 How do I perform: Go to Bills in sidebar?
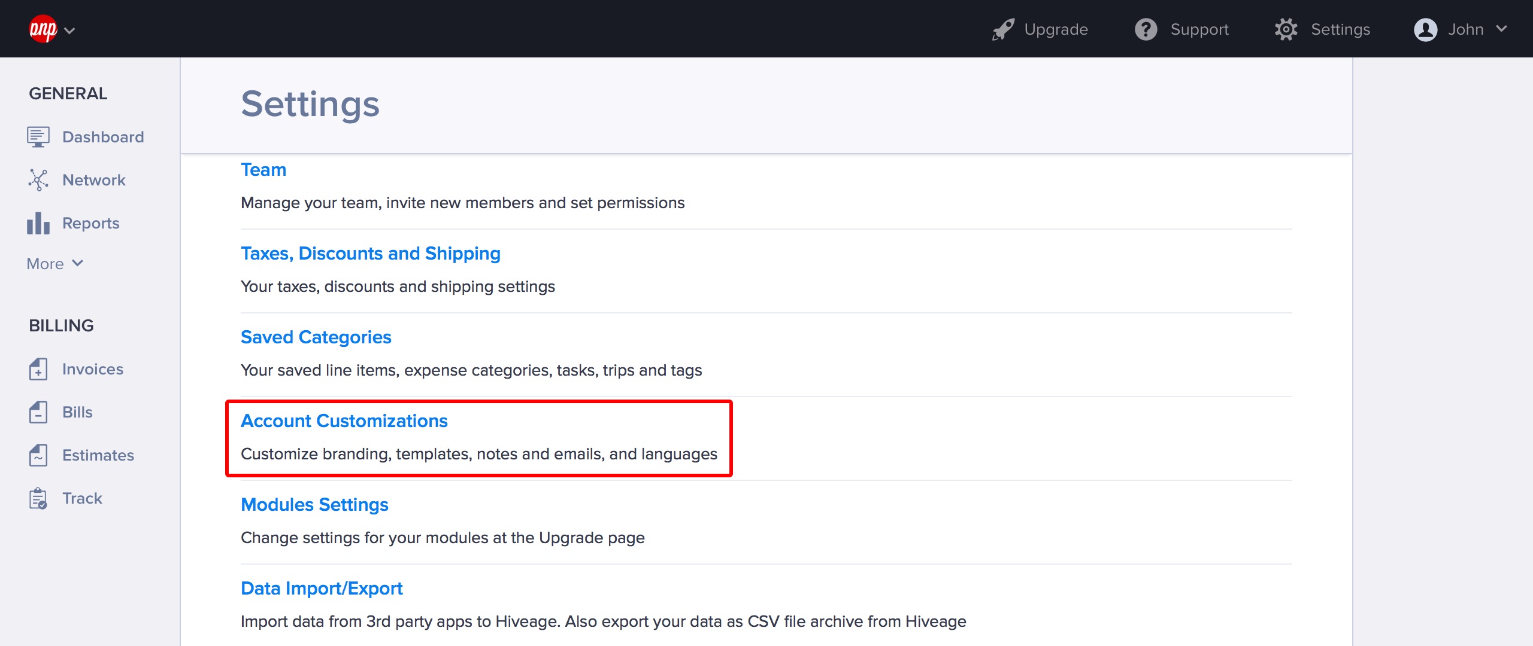[x=77, y=412]
